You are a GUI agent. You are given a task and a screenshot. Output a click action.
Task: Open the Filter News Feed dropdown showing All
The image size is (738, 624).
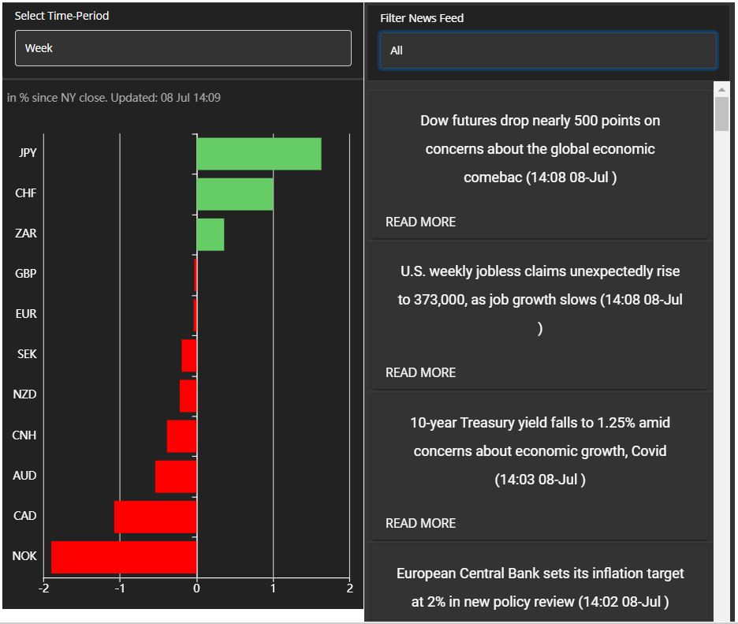(548, 50)
